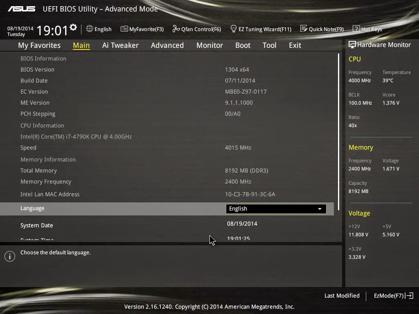The height and width of the screenshot is (314, 419).
Task: Click the 19:01 clock display
Action: [x=52, y=30]
